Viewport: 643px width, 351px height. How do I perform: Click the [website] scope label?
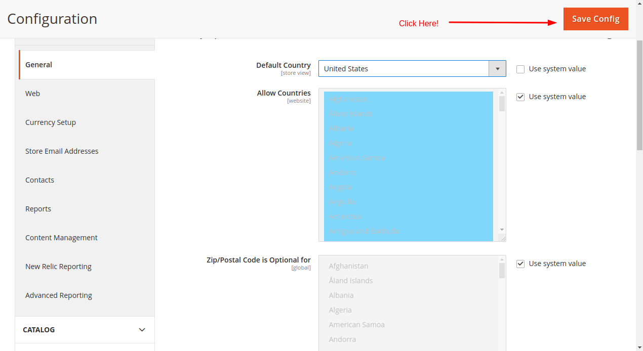[x=299, y=101]
